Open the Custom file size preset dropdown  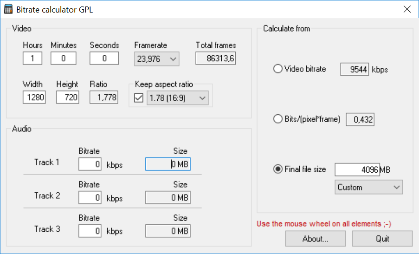click(368, 187)
